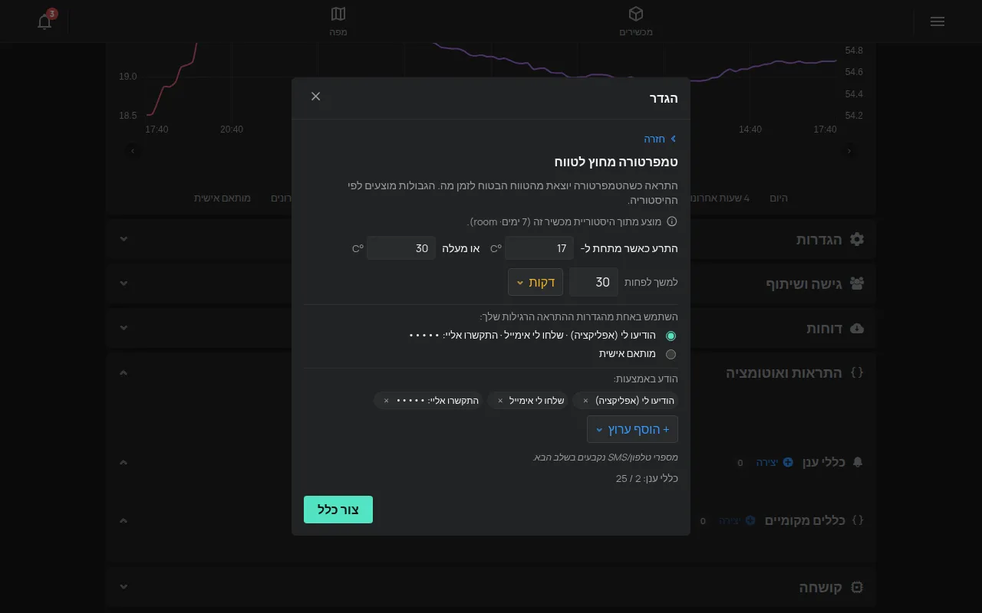The image size is (982, 613).
Task: Collapse the התראות ואוטומציה section chevron
Action: point(124,372)
